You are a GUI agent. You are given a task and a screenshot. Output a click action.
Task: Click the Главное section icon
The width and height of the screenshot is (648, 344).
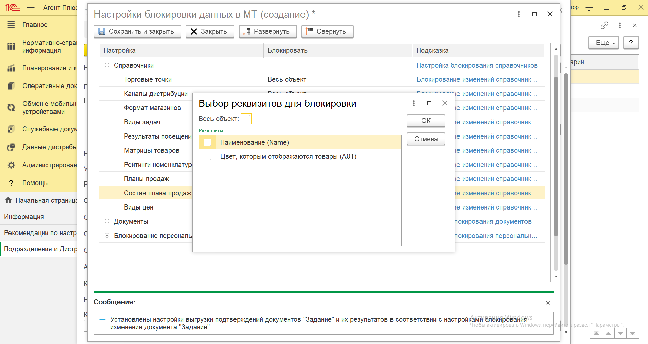(11, 25)
